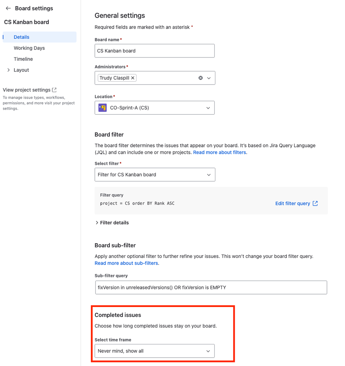The height and width of the screenshot is (366, 345).
Task: Open Timeline settings
Action: [x=23, y=59]
